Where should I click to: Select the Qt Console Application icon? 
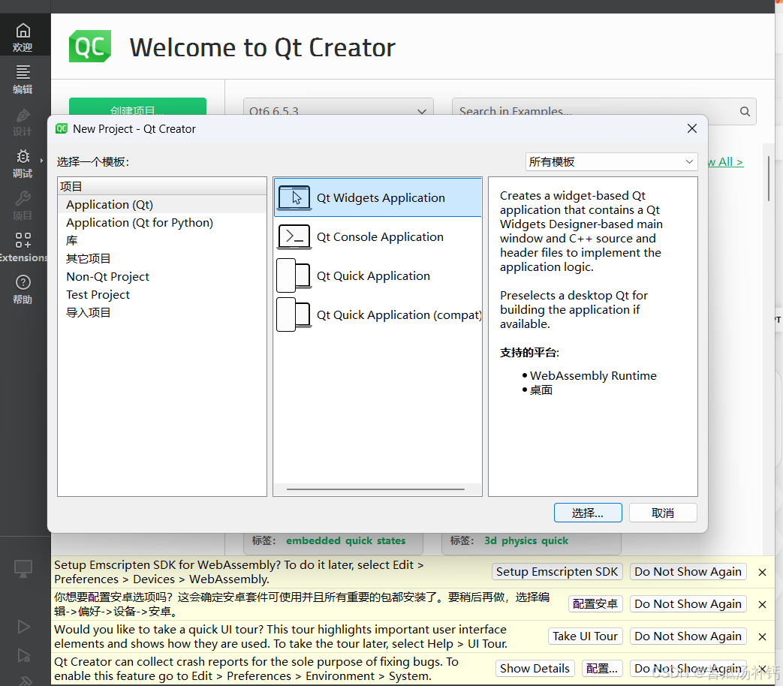(x=294, y=236)
